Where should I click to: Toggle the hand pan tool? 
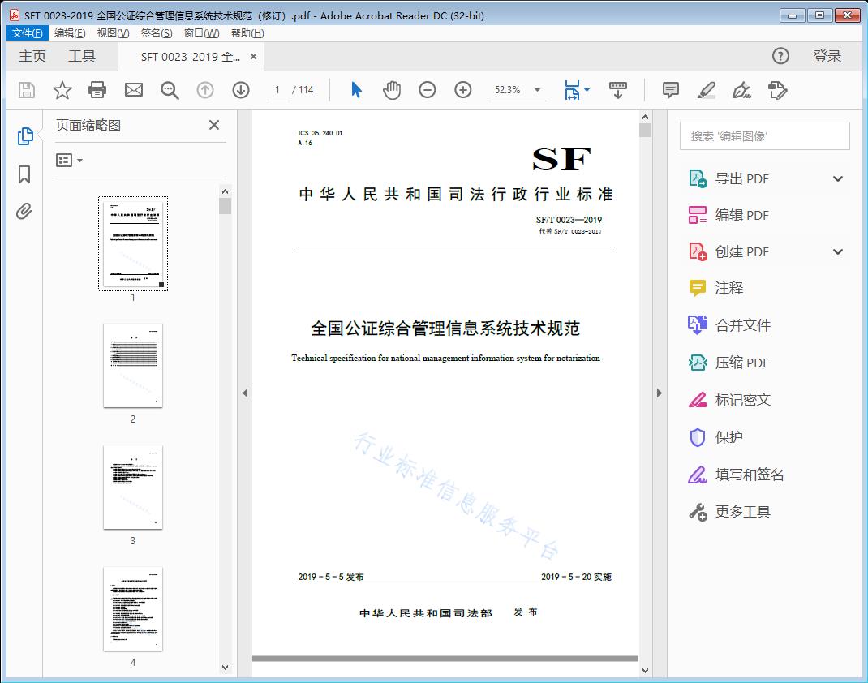392,90
